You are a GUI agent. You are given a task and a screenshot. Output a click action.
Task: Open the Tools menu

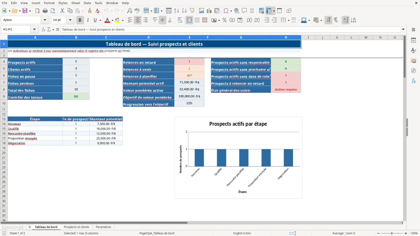[98, 3]
